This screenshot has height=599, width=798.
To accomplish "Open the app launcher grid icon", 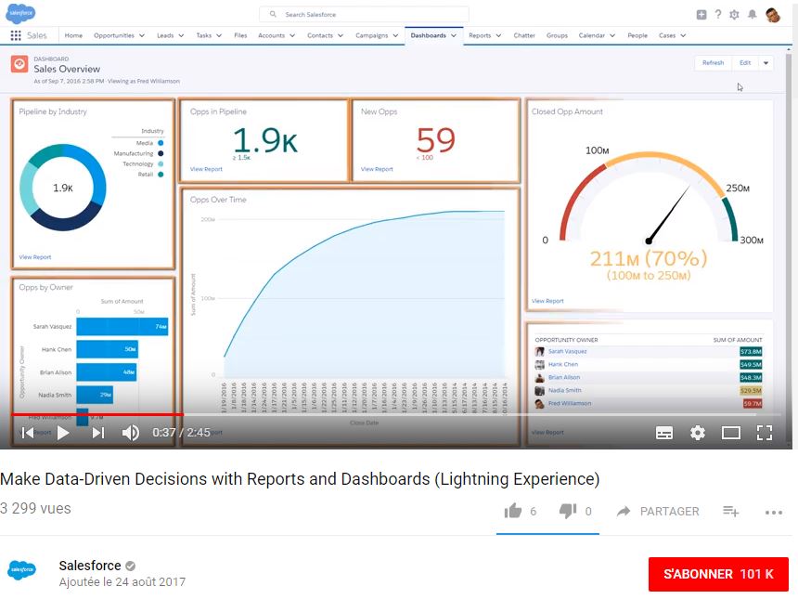I will 16,35.
